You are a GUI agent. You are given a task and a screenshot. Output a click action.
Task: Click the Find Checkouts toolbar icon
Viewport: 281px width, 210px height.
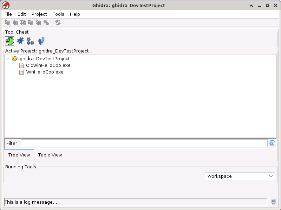point(46,23)
